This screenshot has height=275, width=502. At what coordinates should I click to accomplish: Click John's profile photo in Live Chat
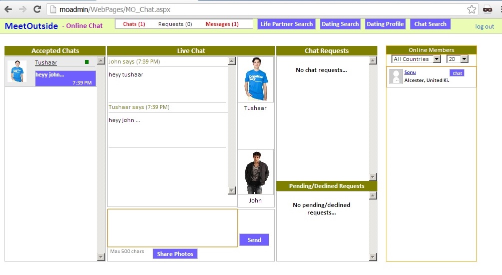click(256, 172)
